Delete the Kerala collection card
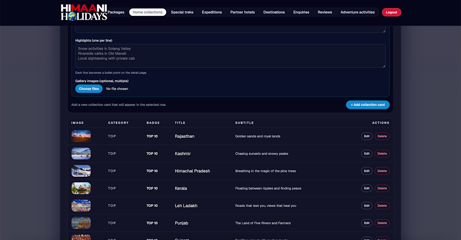461x240 pixels. pyautogui.click(x=382, y=188)
